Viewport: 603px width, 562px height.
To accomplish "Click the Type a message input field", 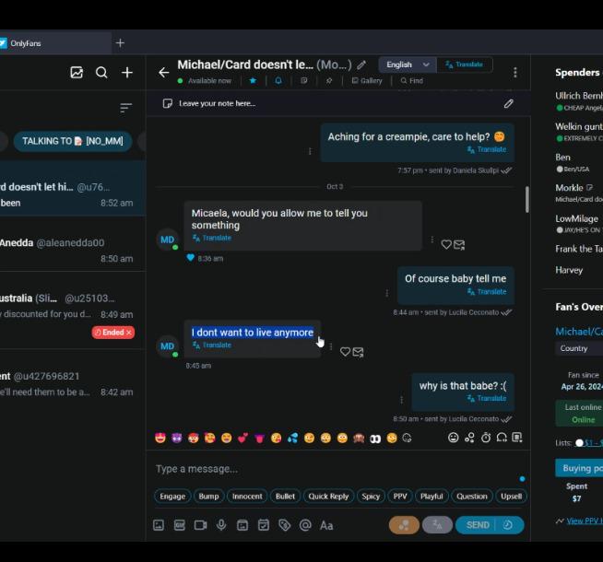I will (332, 469).
